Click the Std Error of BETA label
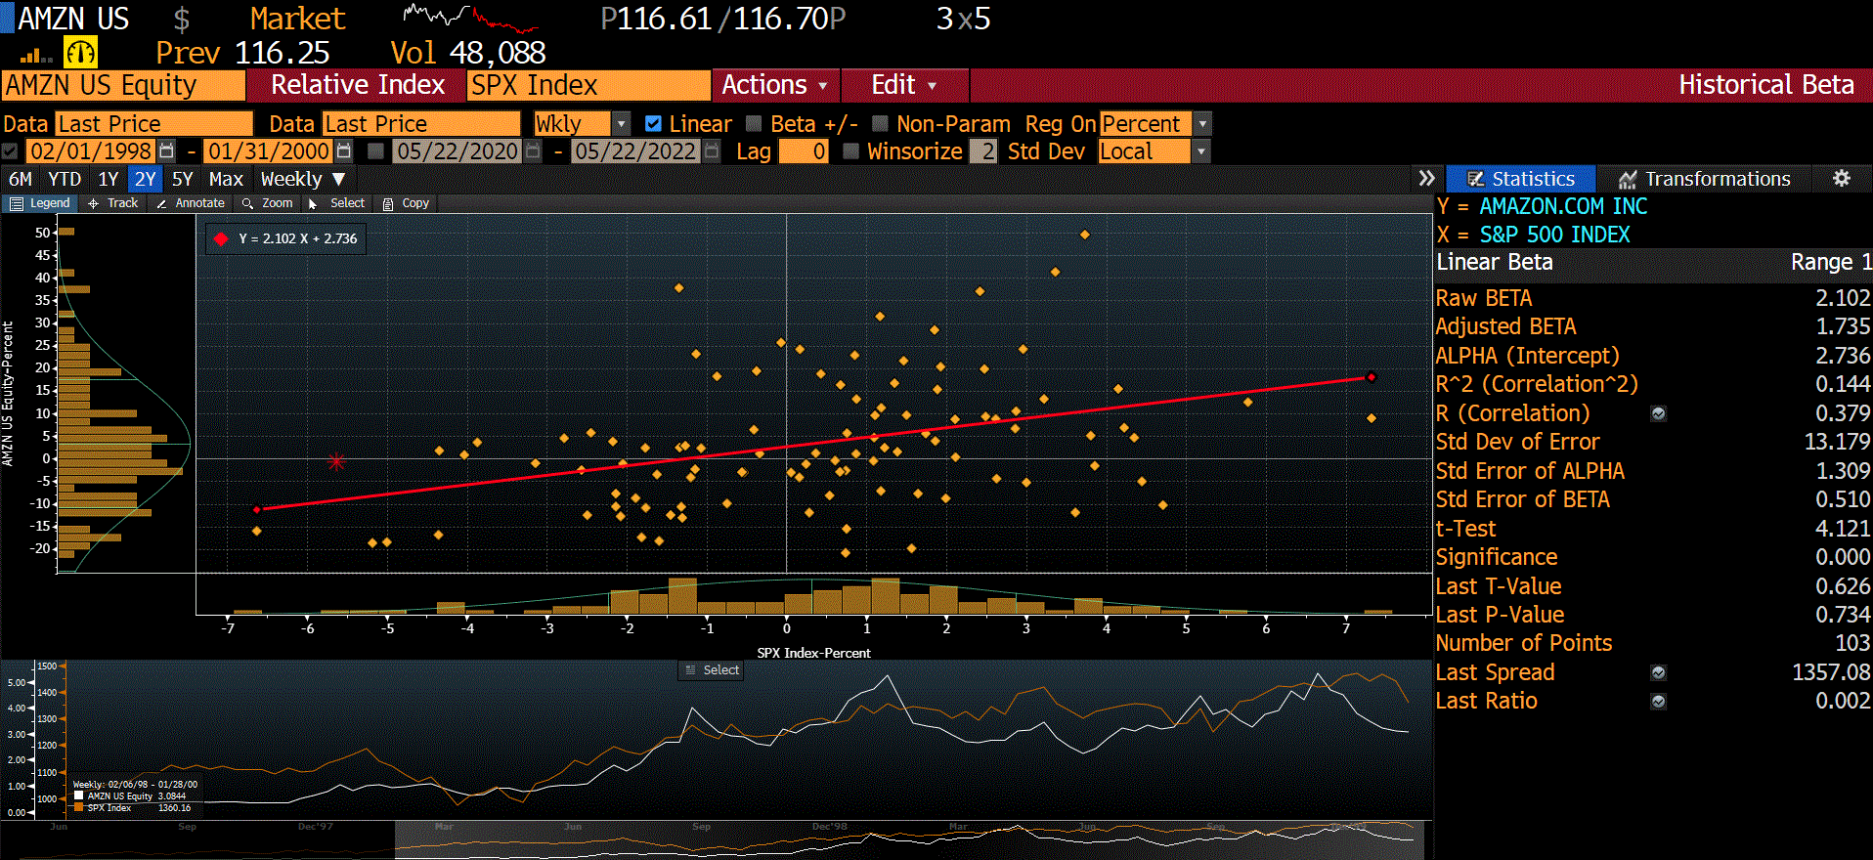Screen dimensions: 1873x860 pyautogui.click(x=1523, y=499)
